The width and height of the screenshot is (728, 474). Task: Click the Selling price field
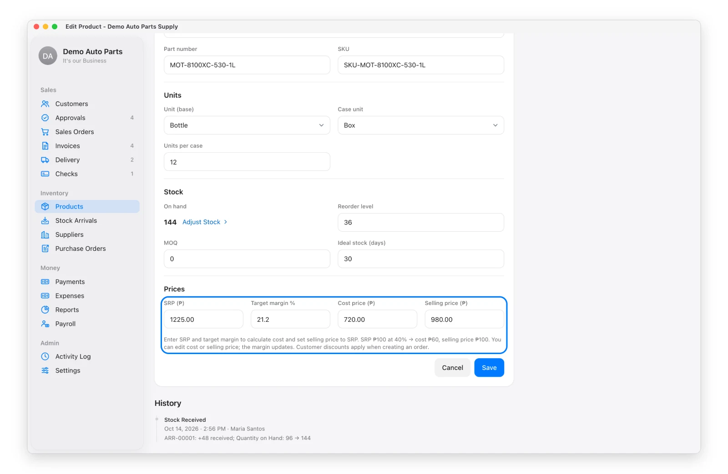coord(464,319)
